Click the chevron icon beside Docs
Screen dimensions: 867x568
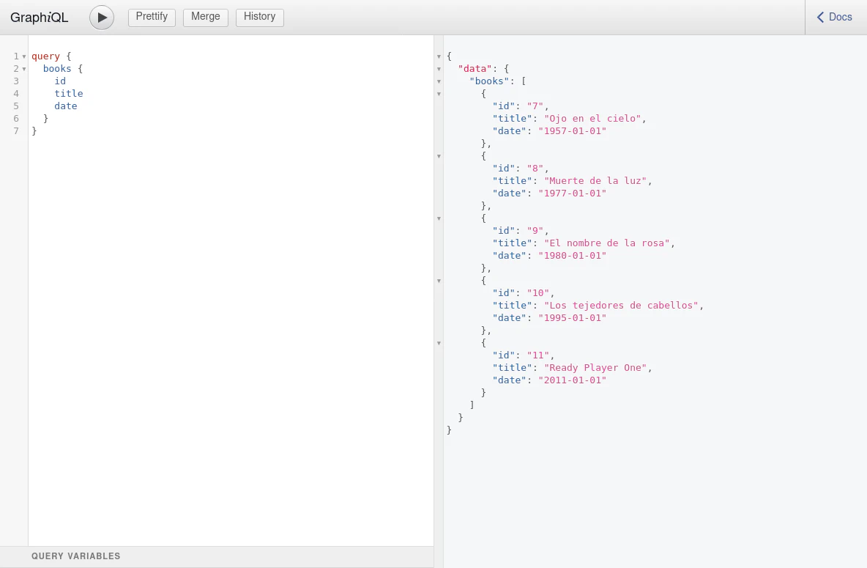pyautogui.click(x=820, y=17)
